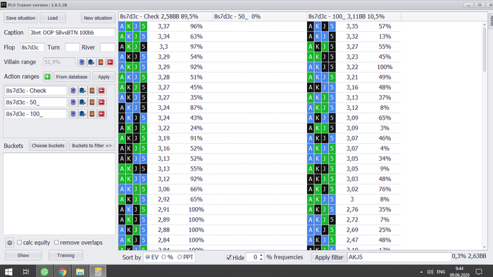
Task: Click the blue bag icon for 8s7d3c - 100_
Action: click(82, 114)
